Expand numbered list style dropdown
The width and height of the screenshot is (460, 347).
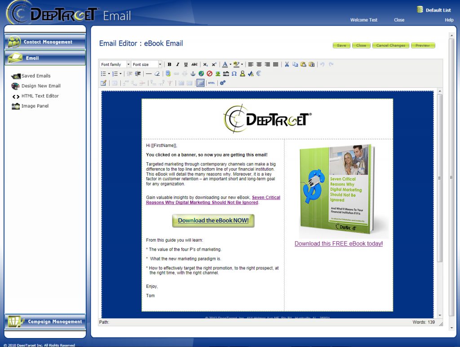pyautogui.click(x=120, y=74)
